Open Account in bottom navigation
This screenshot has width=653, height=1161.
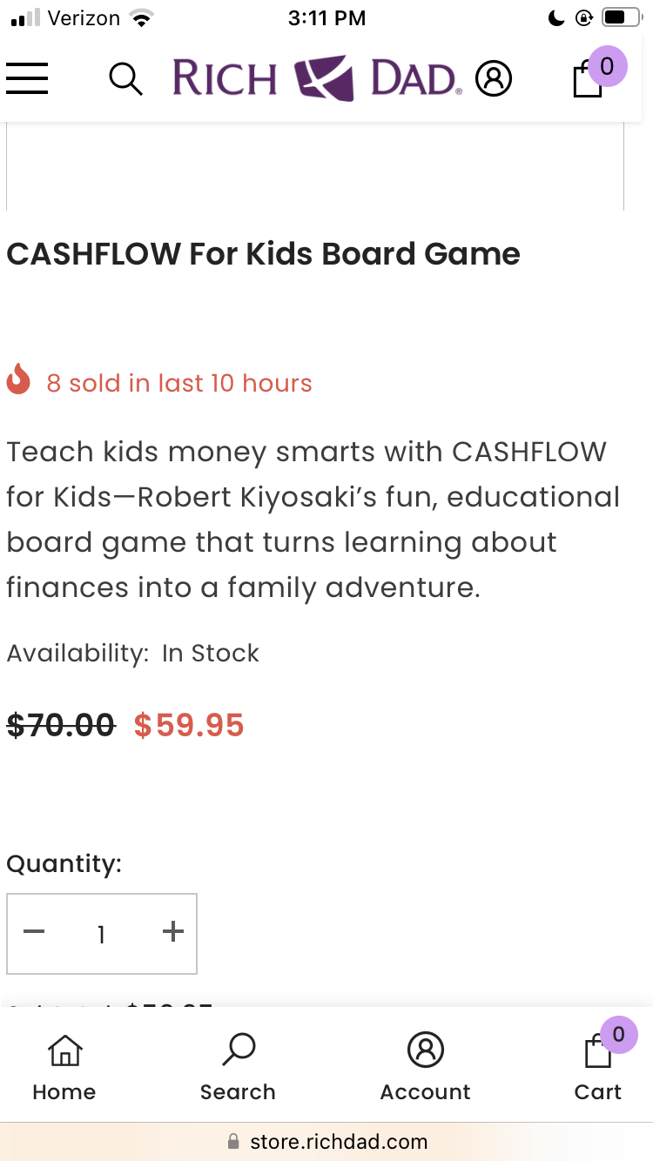tap(426, 1068)
